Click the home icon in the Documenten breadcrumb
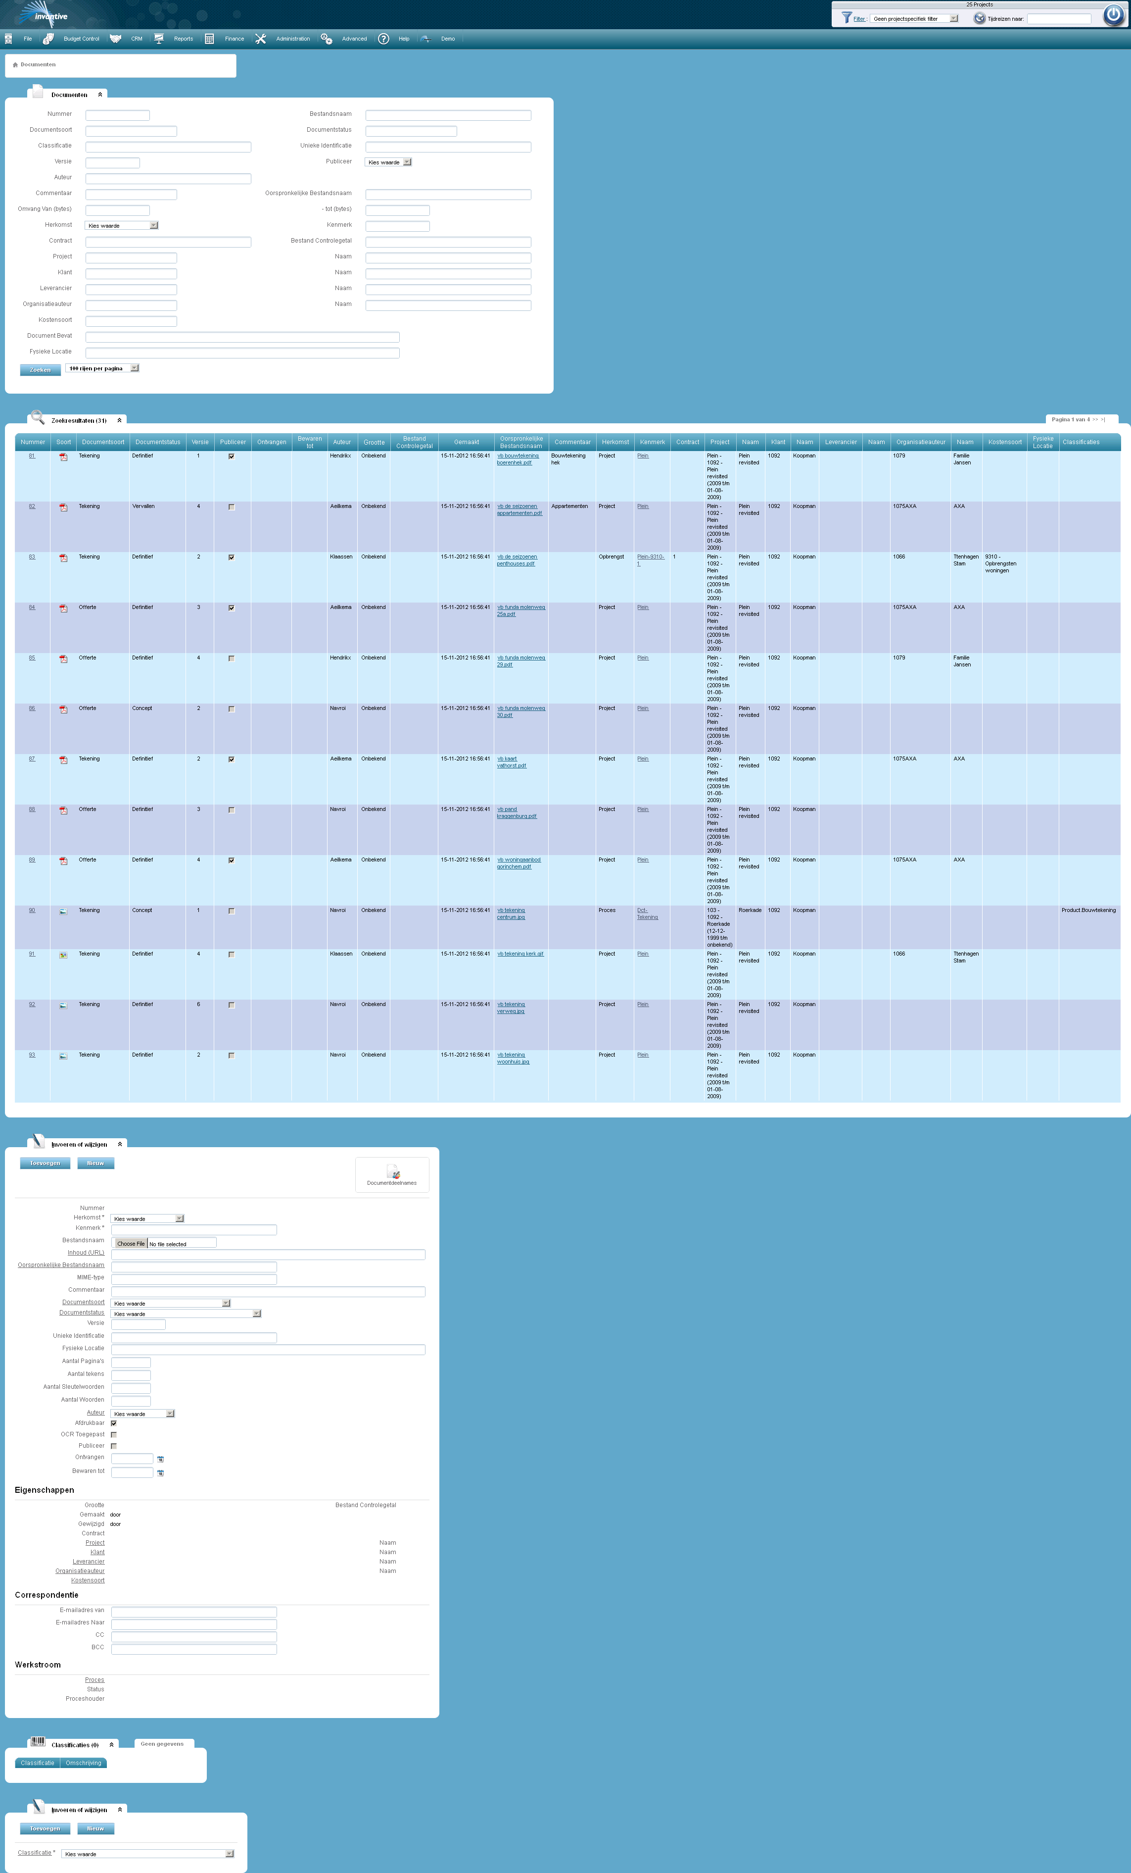The width and height of the screenshot is (1131, 1873). click(15, 65)
